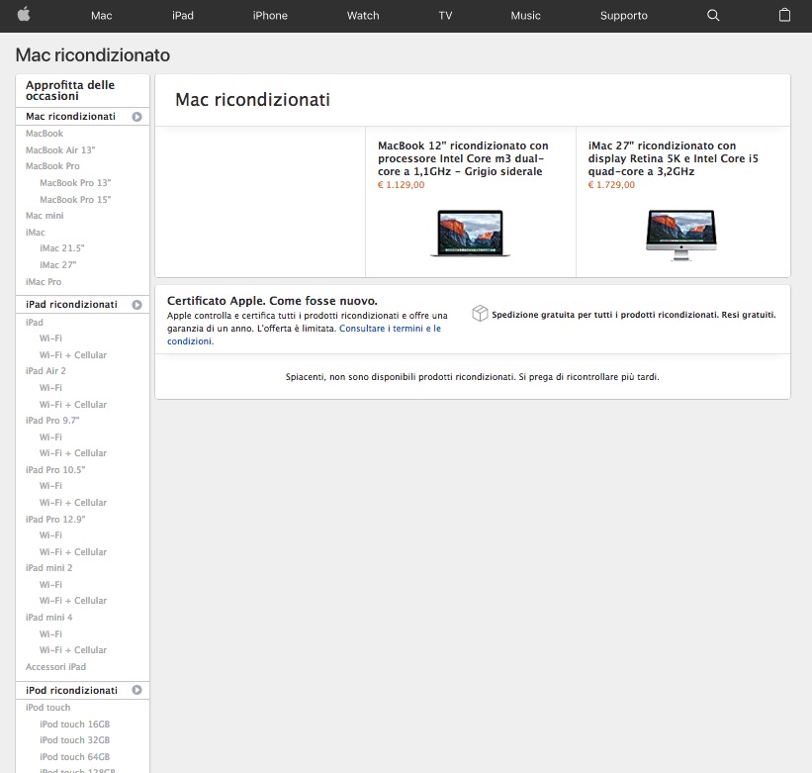Screen dimensions: 812x773
Task: Open the shopping bag icon
Action: tap(785, 15)
